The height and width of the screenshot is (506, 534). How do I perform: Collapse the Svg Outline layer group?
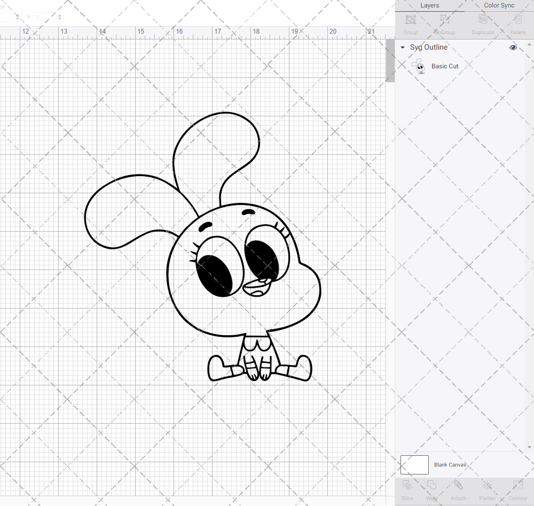click(402, 47)
